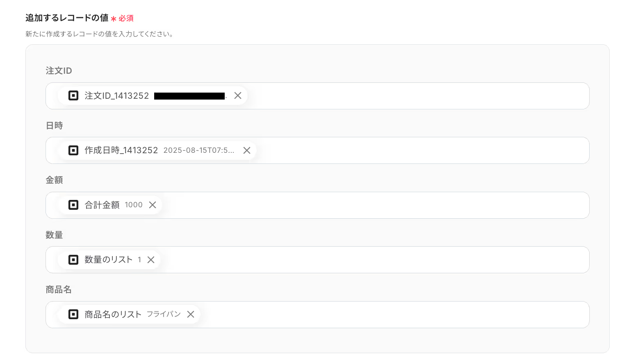629x363 pixels.
Task: Delete the 数量のリスト chip using its X
Action: [x=151, y=260]
